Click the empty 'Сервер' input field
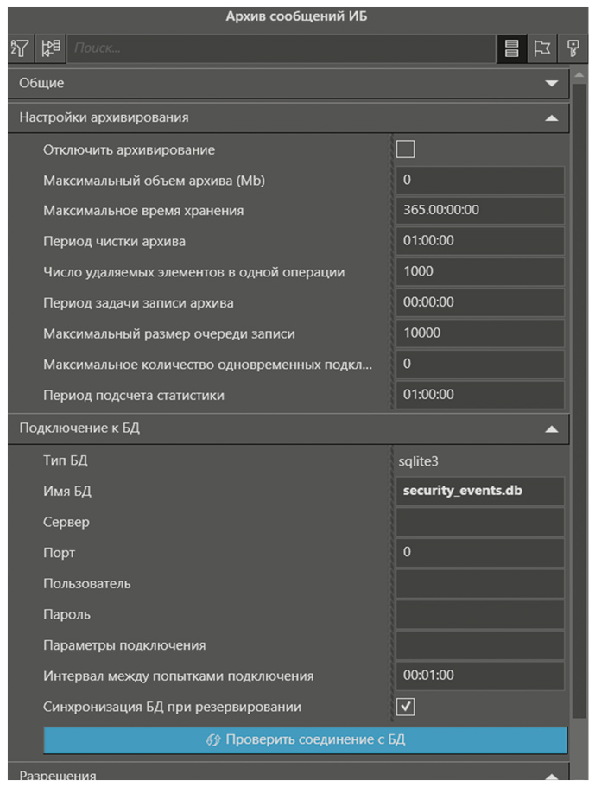This screenshot has height=787, width=595. coord(479,522)
